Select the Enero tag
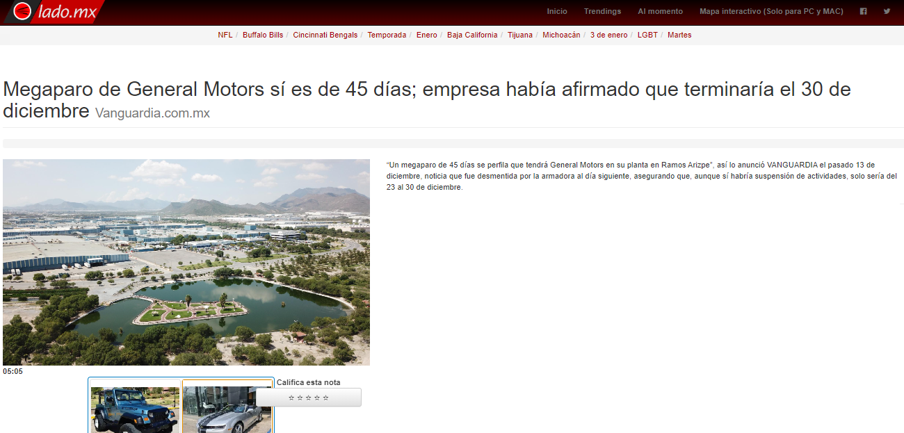 coord(427,35)
